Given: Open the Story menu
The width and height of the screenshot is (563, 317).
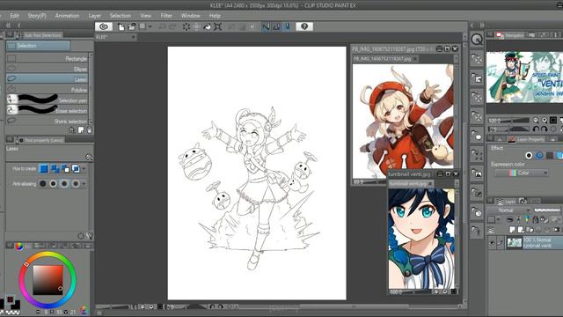Looking at the screenshot, I should tap(37, 16).
